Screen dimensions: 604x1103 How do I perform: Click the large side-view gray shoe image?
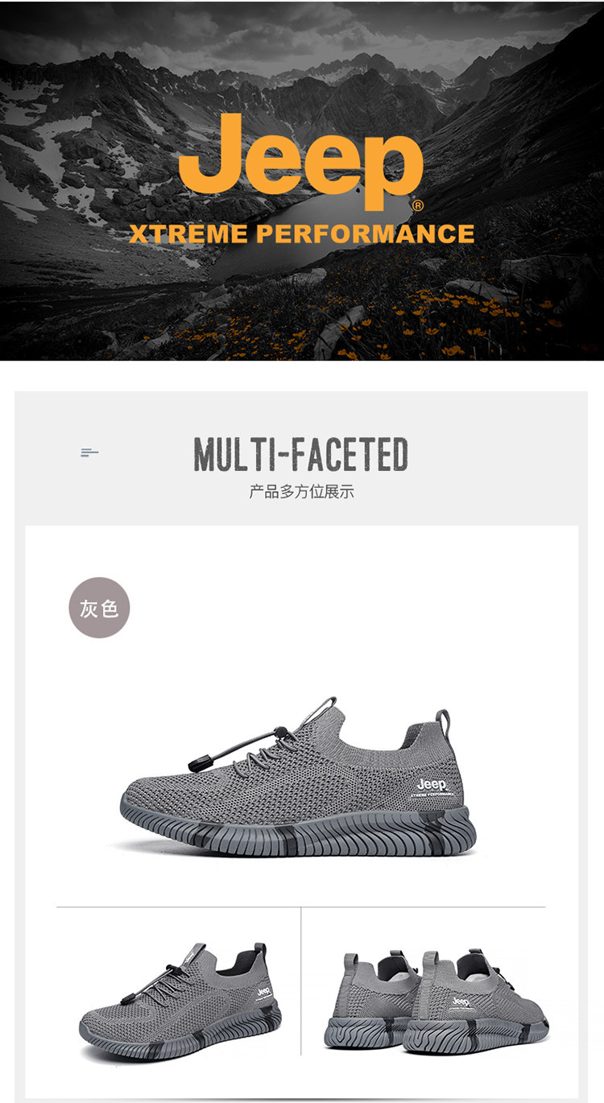point(299,778)
